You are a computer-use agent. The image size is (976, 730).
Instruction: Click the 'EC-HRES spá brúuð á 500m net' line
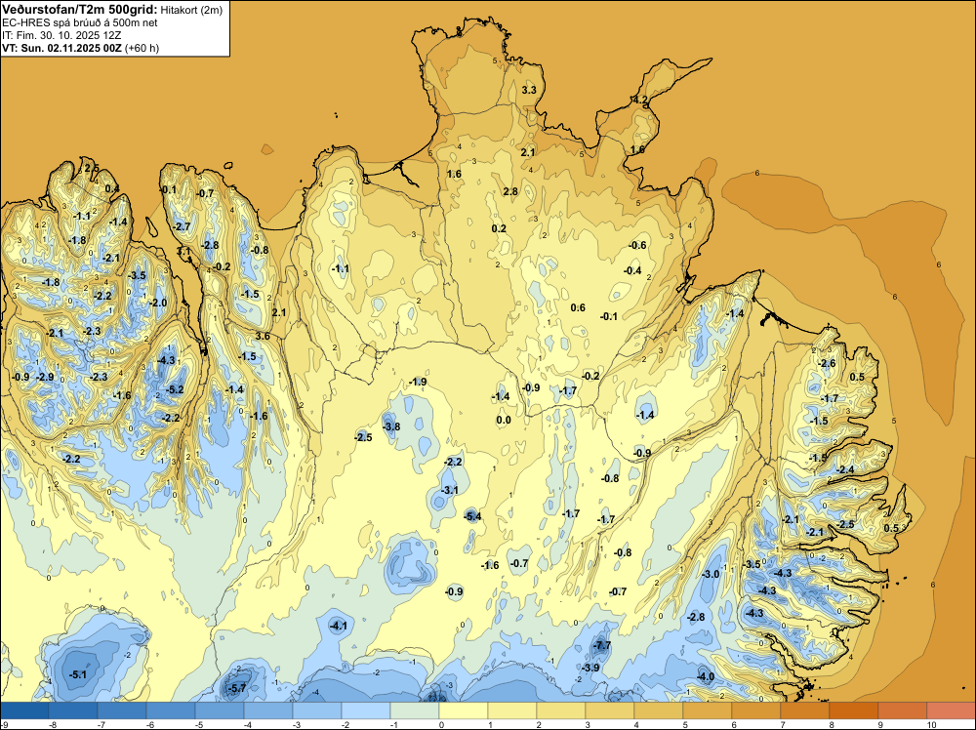click(x=80, y=23)
